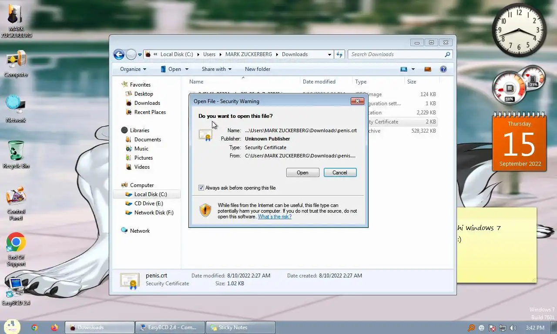The width and height of the screenshot is (557, 334).
Task: Click the certificate icon in the dialog
Action: tap(205, 135)
